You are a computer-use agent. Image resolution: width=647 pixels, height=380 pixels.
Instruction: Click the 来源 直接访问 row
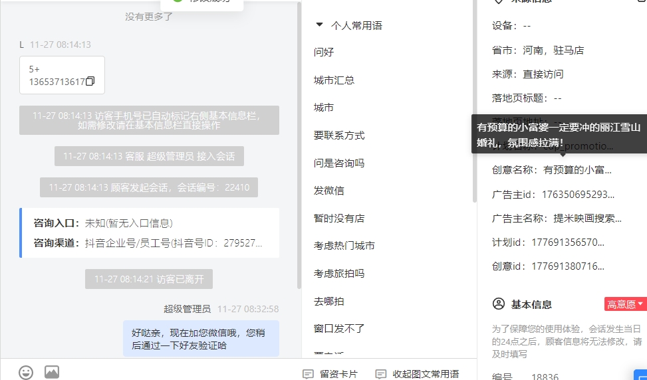click(x=527, y=74)
